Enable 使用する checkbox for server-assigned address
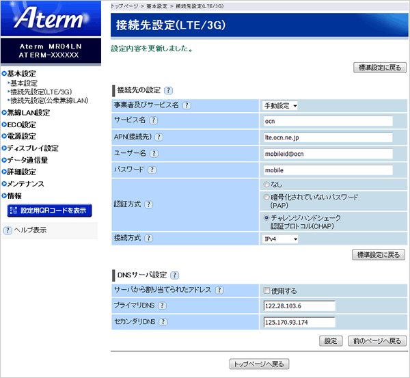 [266, 291]
